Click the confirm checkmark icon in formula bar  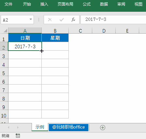(x=62, y=20)
